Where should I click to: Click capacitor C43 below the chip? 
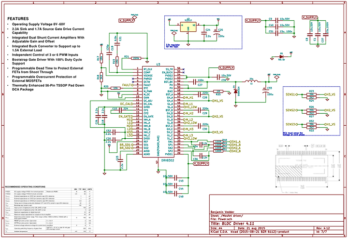click(x=176, y=178)
